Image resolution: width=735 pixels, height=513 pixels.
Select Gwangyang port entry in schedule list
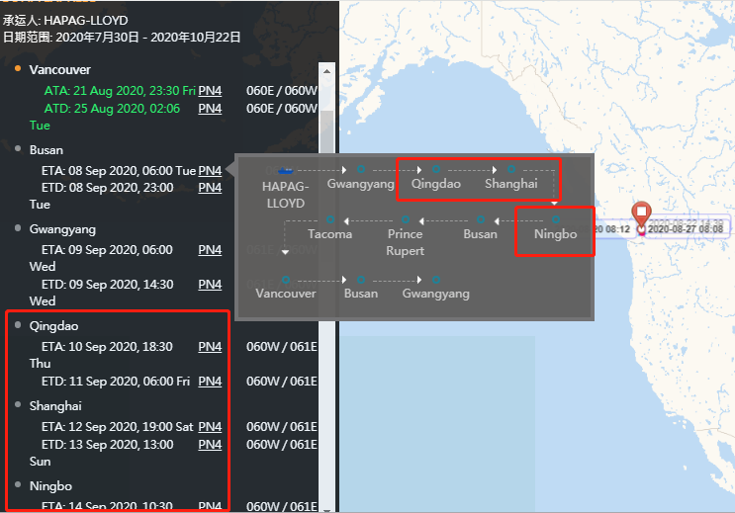[x=61, y=229]
